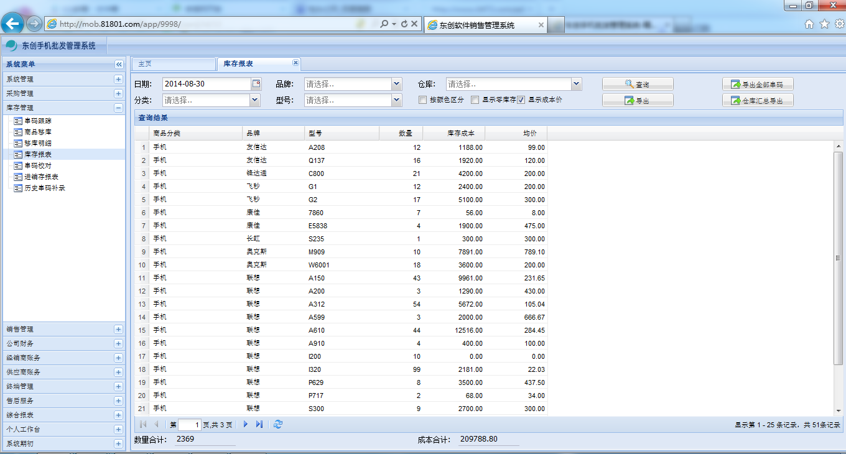Screen dimensions: 846x454
Task: Click the stop X in address bar
Action: click(x=414, y=24)
